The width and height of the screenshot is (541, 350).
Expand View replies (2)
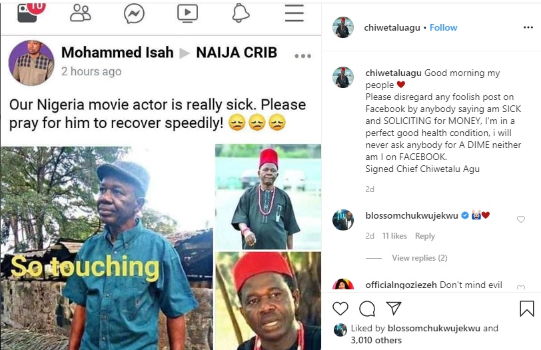click(419, 258)
